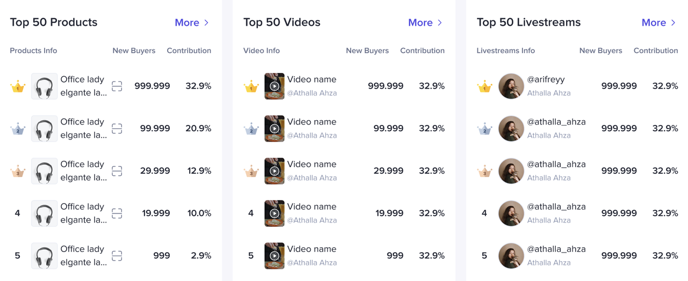
Task: Open the rank 4 product's Office lady title
Action: coord(82,207)
